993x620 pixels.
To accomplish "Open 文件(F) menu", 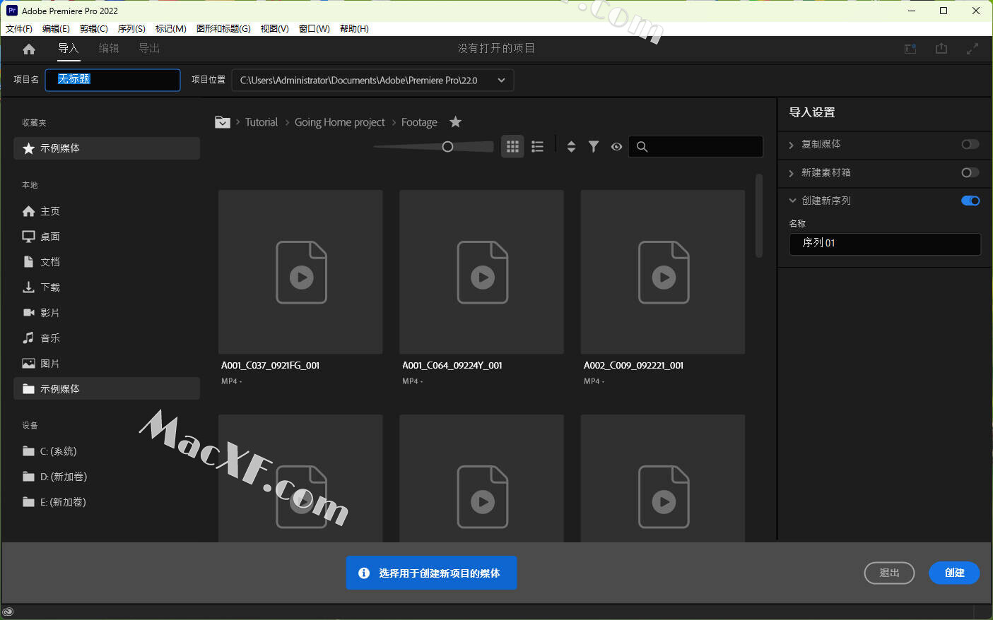I will (19, 29).
